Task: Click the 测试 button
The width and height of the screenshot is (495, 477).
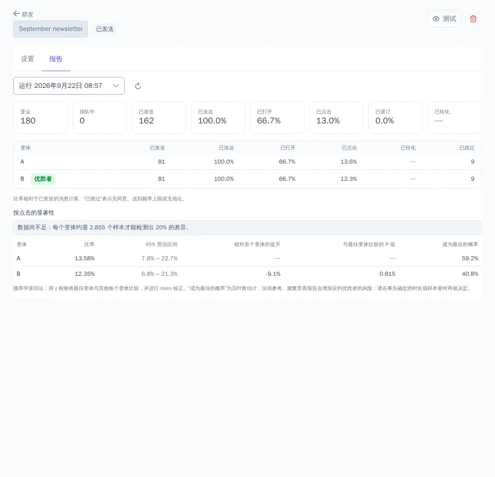Action: [444, 19]
